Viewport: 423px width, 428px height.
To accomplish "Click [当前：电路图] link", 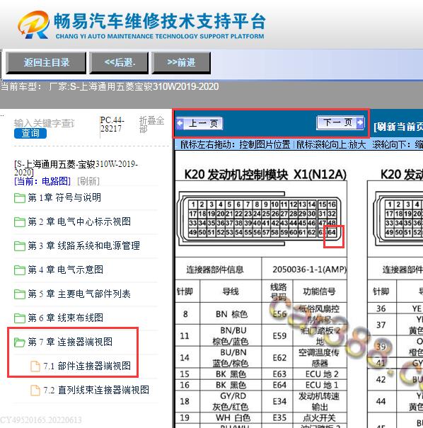I will [42, 181].
